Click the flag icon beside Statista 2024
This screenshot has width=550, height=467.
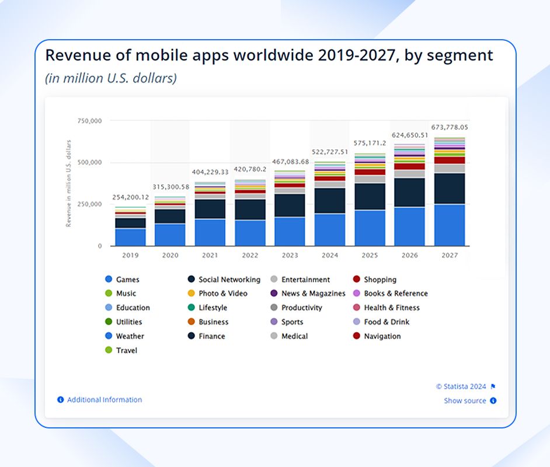pyautogui.click(x=493, y=386)
